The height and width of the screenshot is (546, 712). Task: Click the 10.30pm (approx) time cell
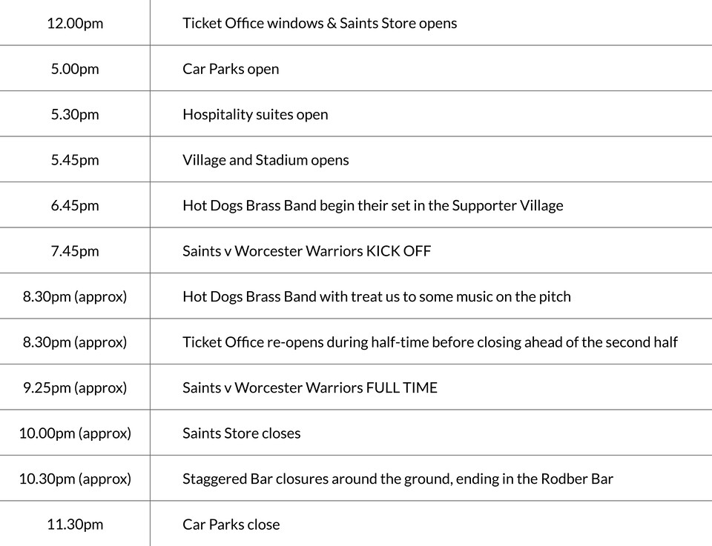click(x=75, y=479)
